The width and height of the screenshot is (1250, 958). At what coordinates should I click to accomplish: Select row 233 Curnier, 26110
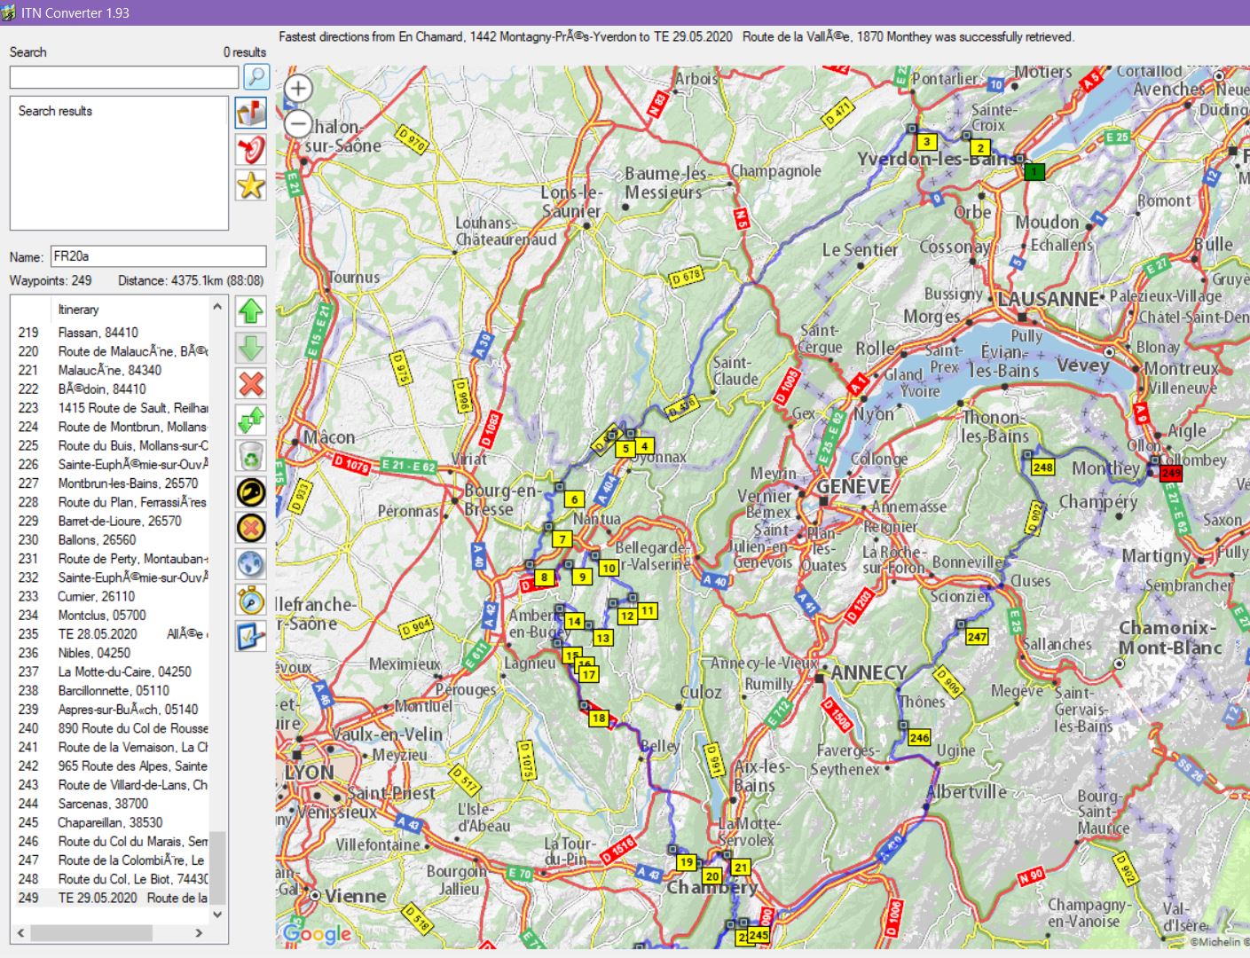coord(110,596)
